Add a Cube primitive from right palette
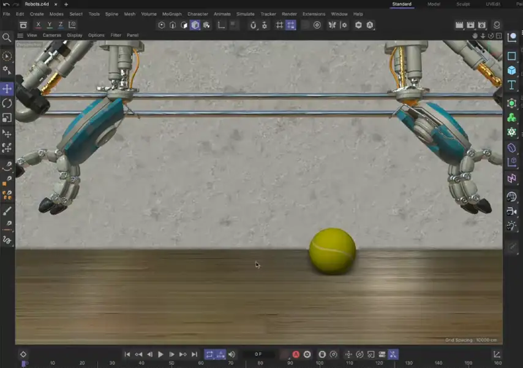 pyautogui.click(x=512, y=71)
